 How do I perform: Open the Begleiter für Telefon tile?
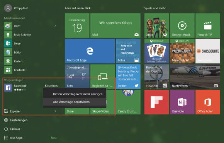103,77
